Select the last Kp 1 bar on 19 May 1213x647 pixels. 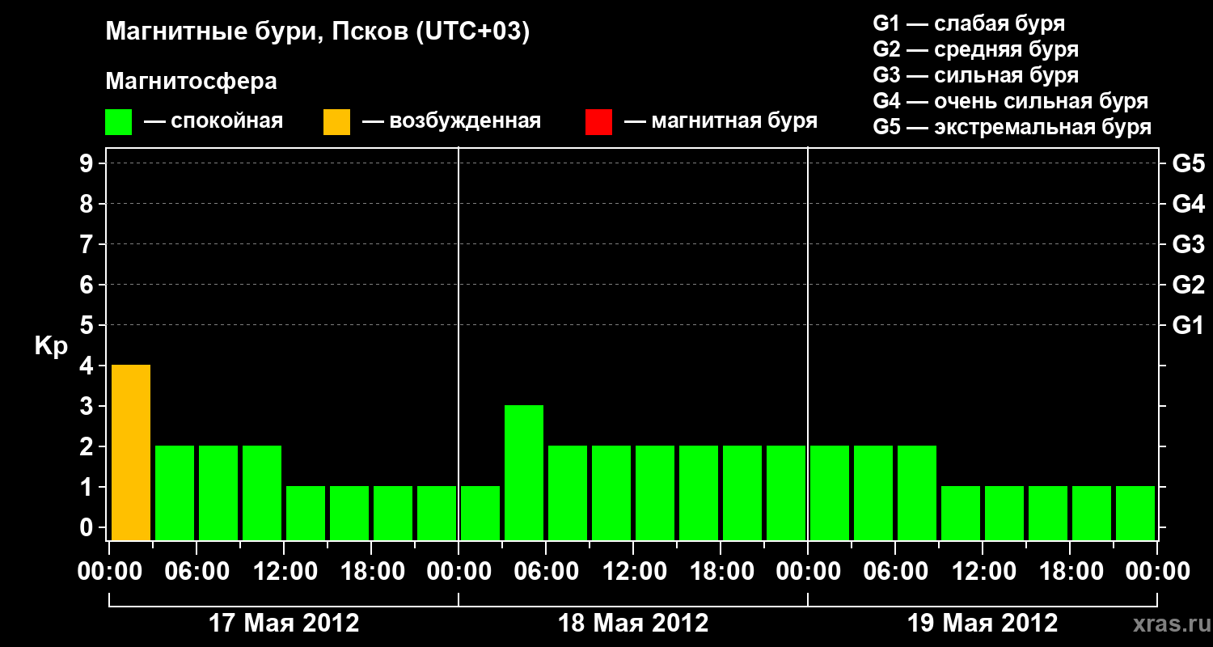(1135, 513)
